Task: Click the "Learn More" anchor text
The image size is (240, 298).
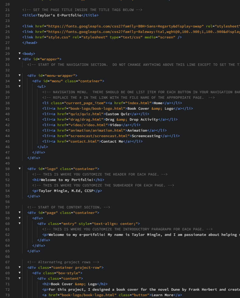Action: point(162,295)
